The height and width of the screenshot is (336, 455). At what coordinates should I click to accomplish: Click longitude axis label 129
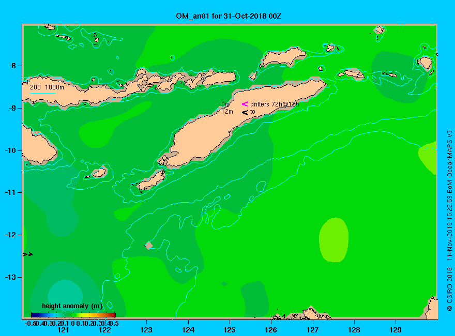click(396, 330)
